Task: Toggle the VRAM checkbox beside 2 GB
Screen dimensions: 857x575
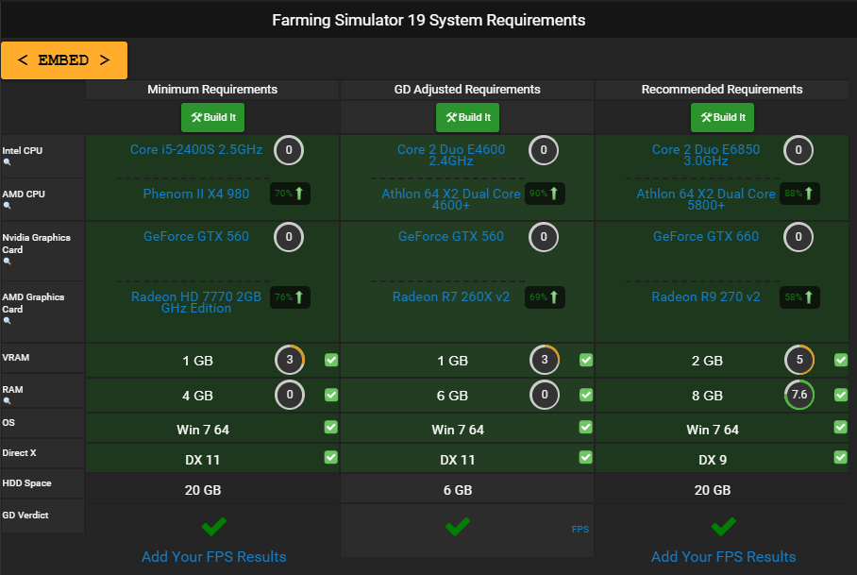Action: 841,360
